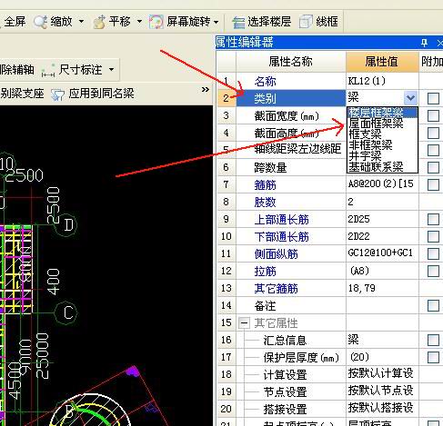Tick the 附加 checkbox for 汇总信息
Viewport: 443px width, 426px height.
coord(433,340)
